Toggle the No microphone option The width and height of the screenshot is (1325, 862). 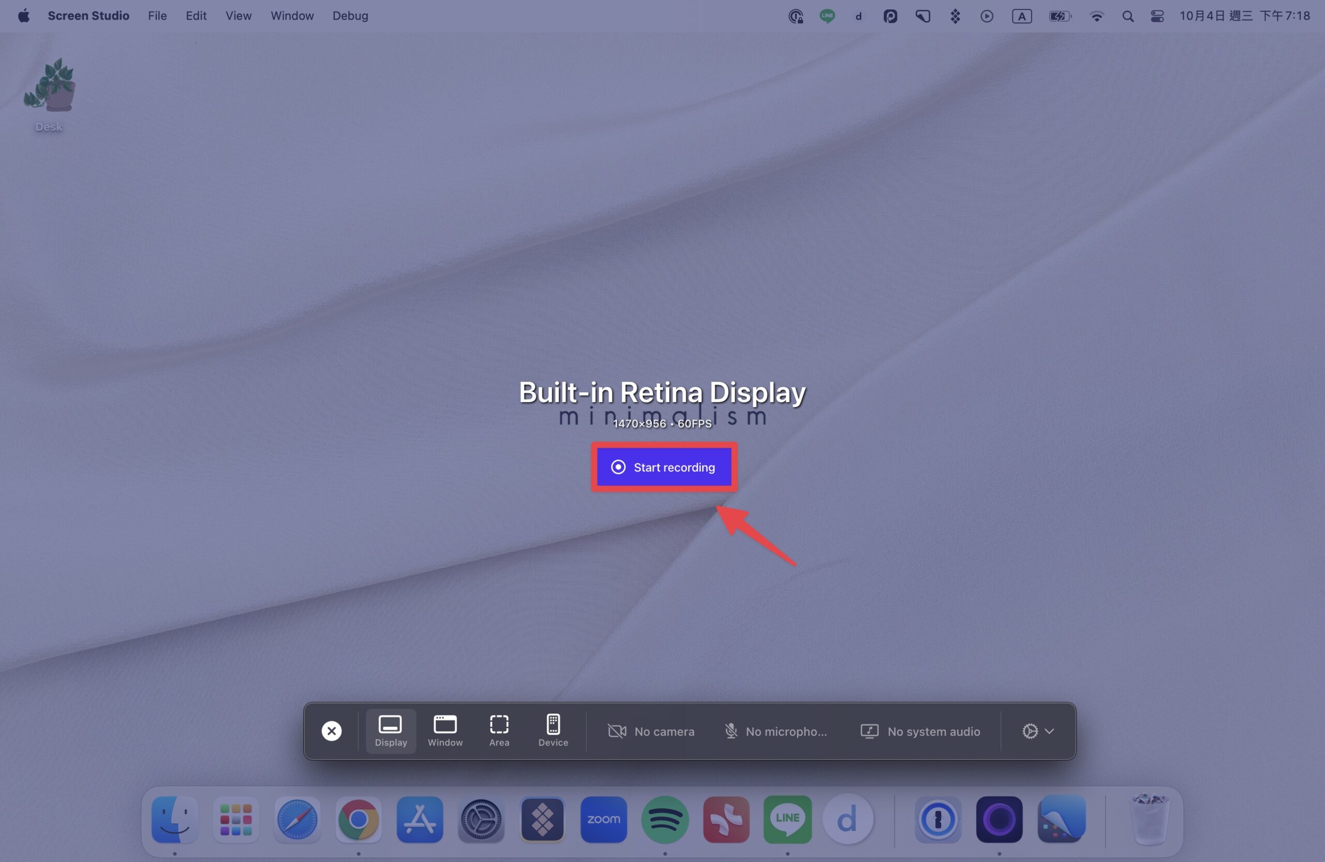click(x=776, y=731)
